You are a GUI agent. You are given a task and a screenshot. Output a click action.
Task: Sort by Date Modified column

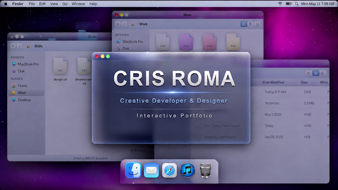tap(273, 82)
